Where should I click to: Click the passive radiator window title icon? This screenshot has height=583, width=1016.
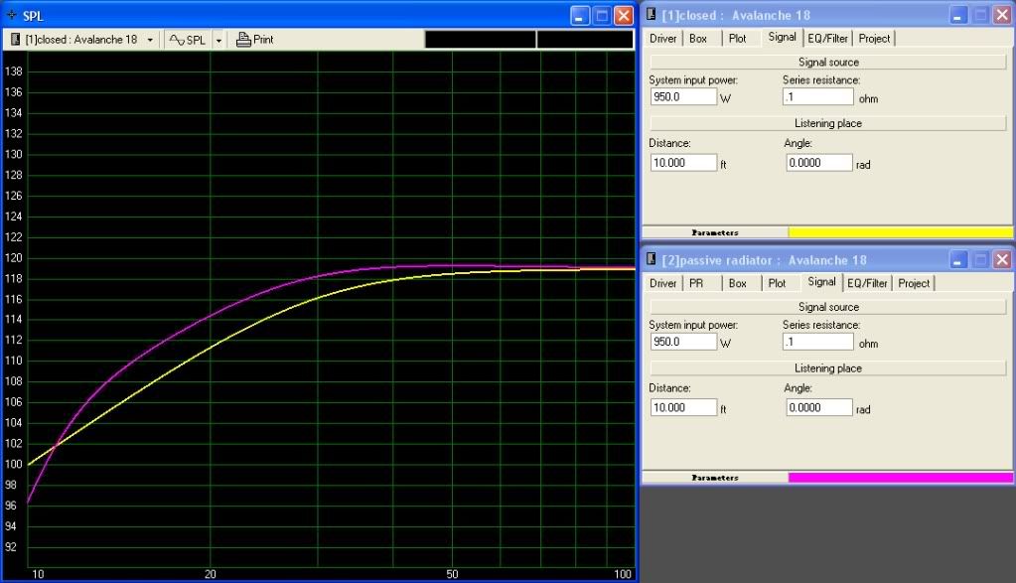(x=652, y=259)
